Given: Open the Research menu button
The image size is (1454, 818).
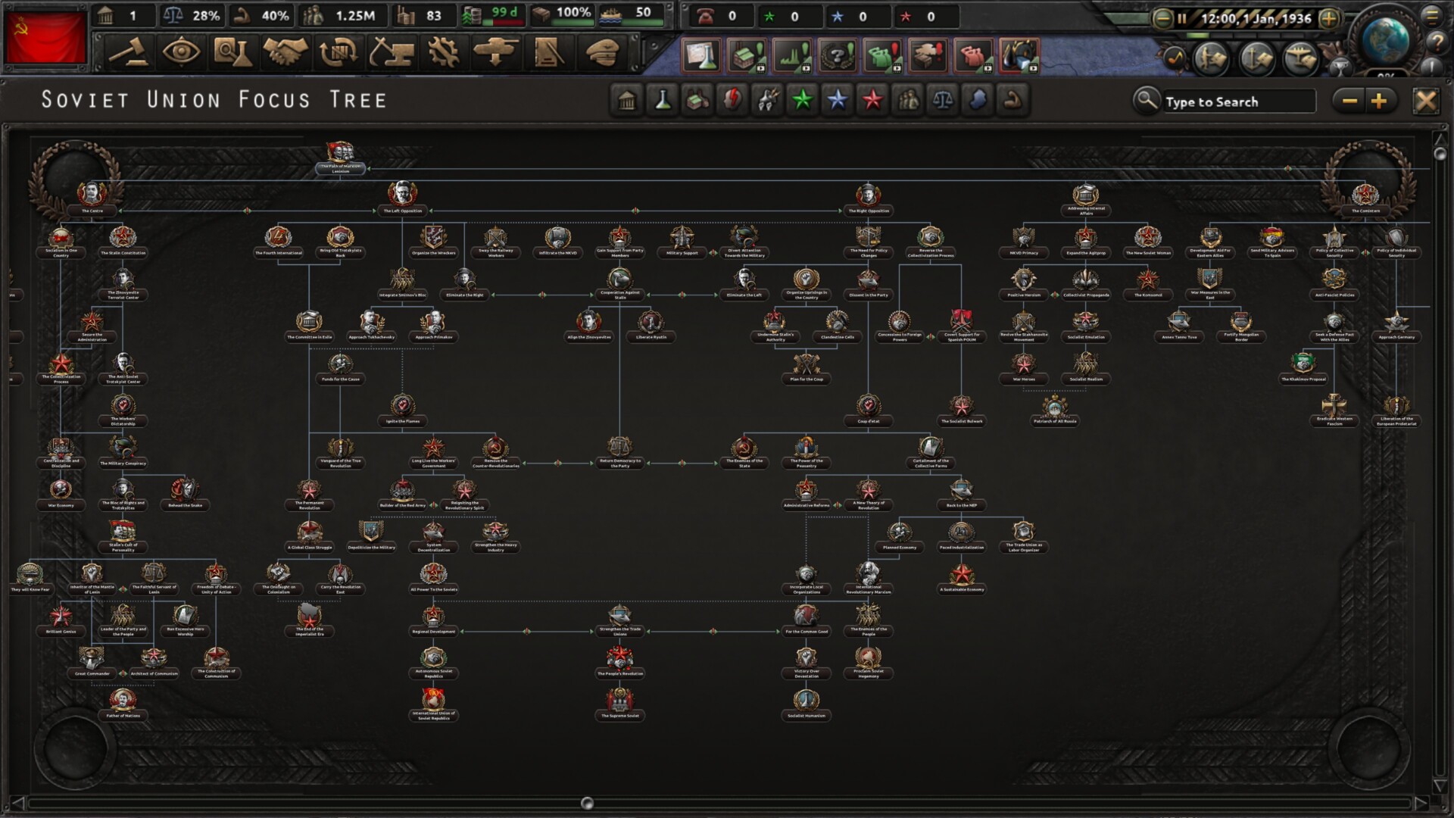Looking at the screenshot, I should point(232,53).
